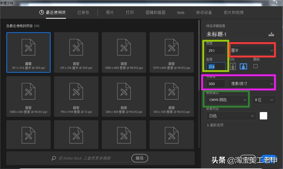
Task: Open the 8位 bit depth dropdown
Action: tap(263, 99)
